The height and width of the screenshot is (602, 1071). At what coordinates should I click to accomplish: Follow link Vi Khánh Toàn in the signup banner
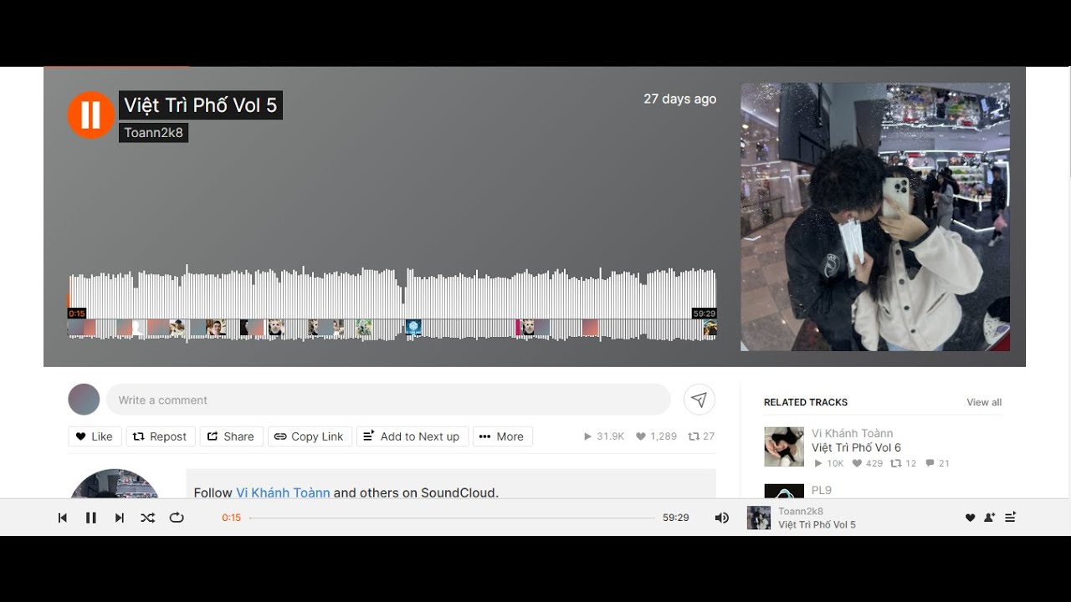click(283, 492)
